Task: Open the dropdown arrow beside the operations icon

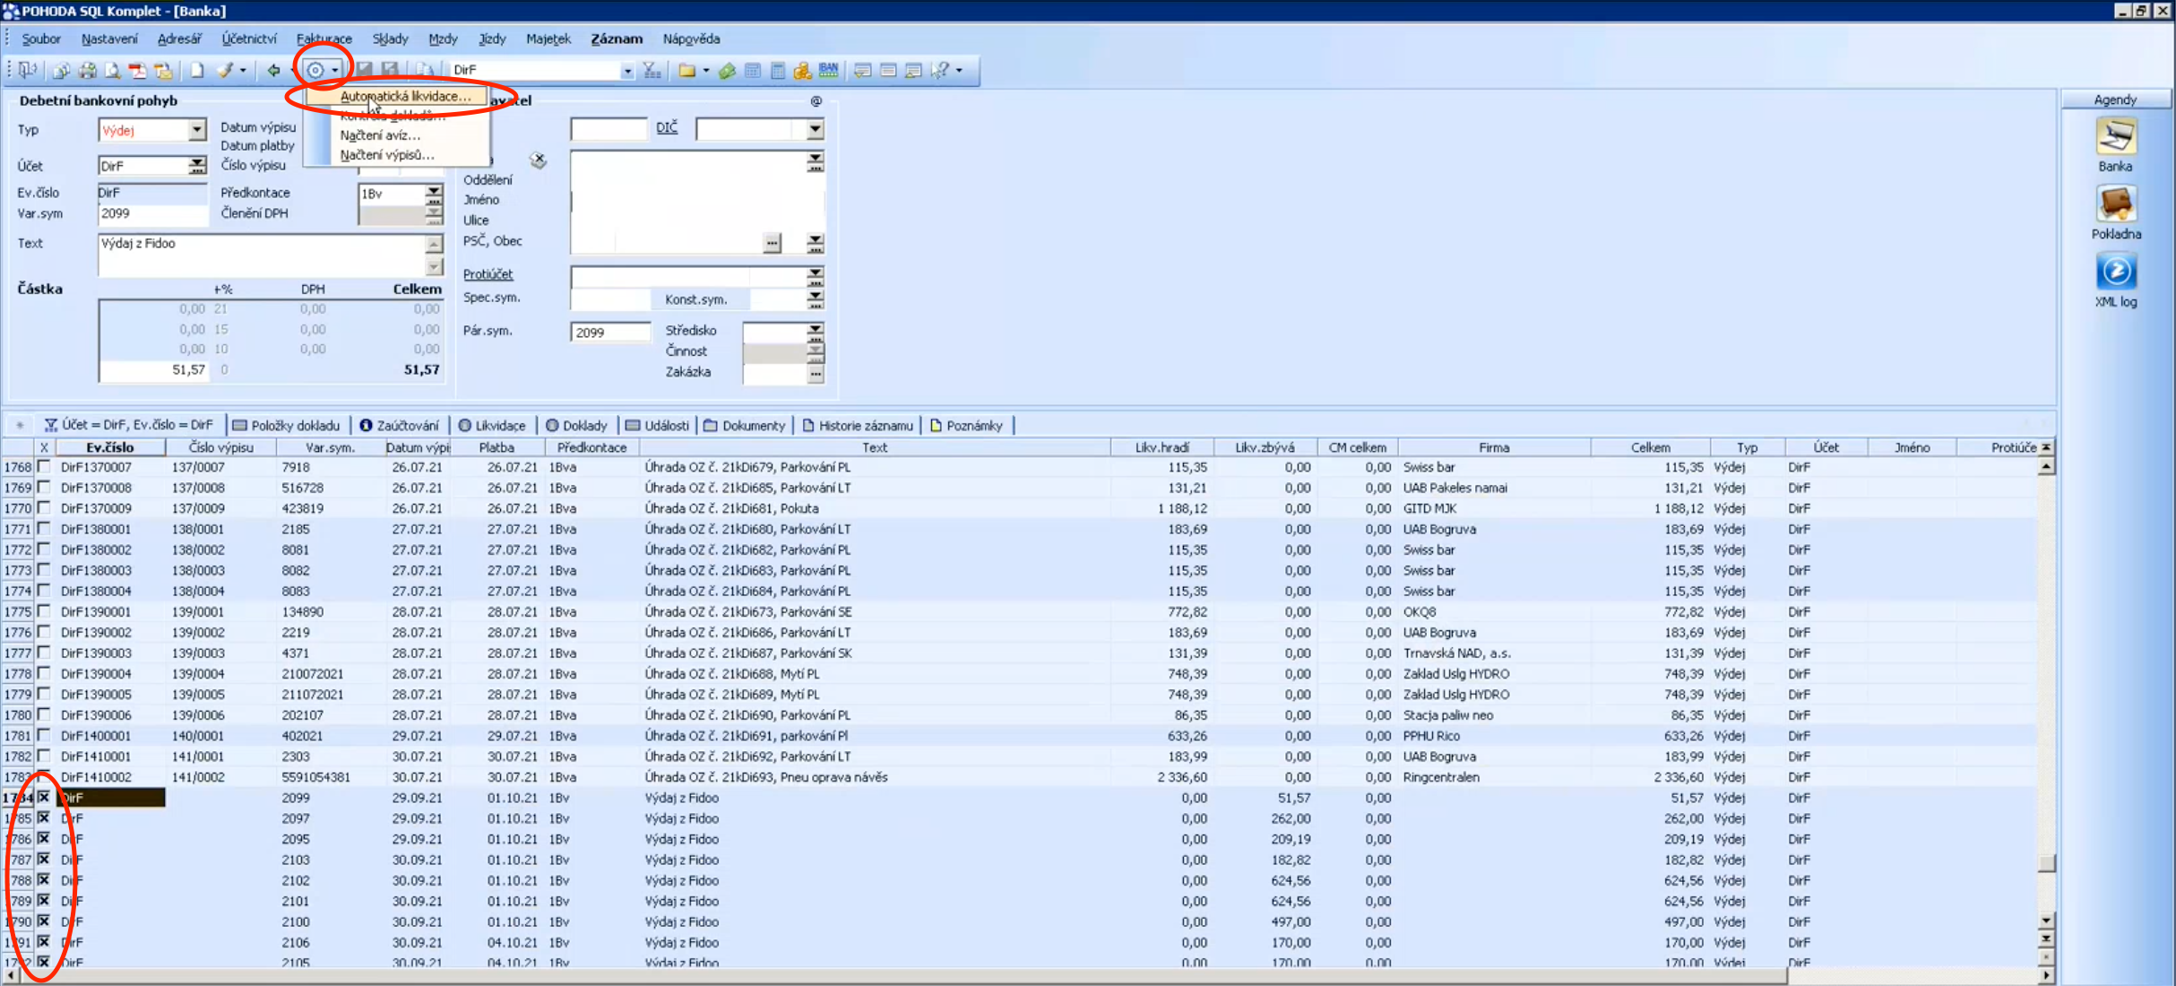Action: (334, 70)
